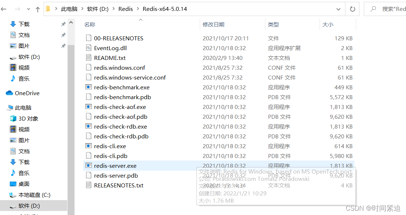
Task: Click navigation pane scroll up arrow
Action: 71,23
